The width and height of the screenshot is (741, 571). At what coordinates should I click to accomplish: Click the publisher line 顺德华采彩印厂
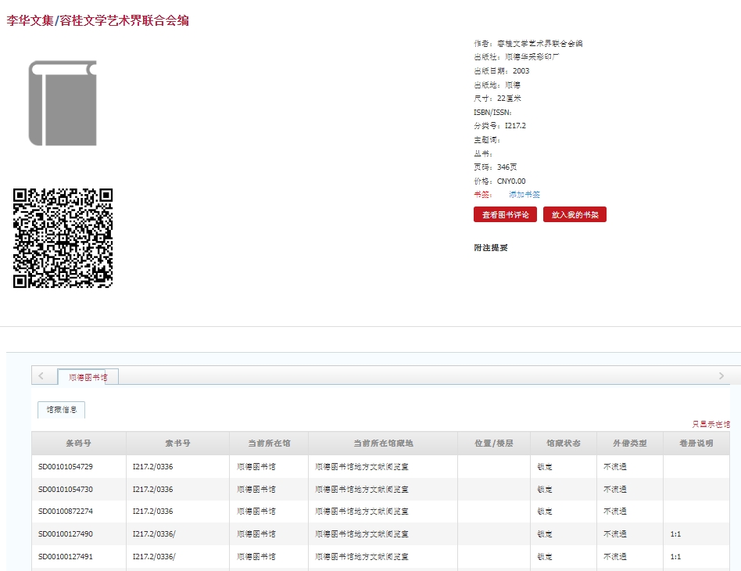517,57
